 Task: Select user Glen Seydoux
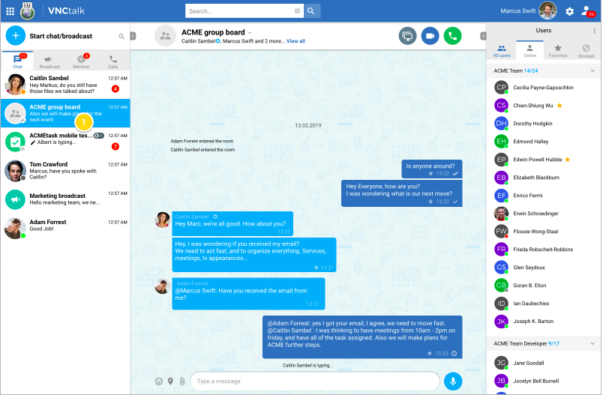[x=543, y=268]
